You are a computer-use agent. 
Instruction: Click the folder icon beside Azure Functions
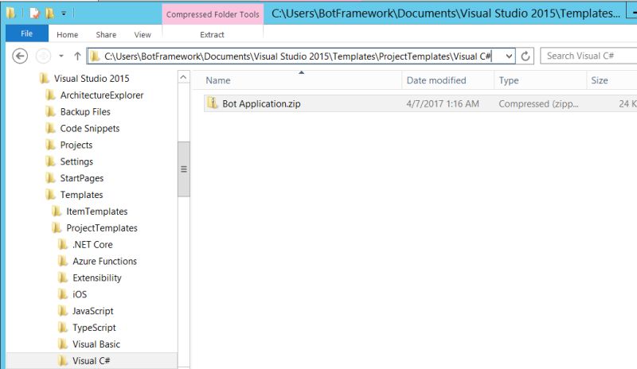(x=63, y=261)
